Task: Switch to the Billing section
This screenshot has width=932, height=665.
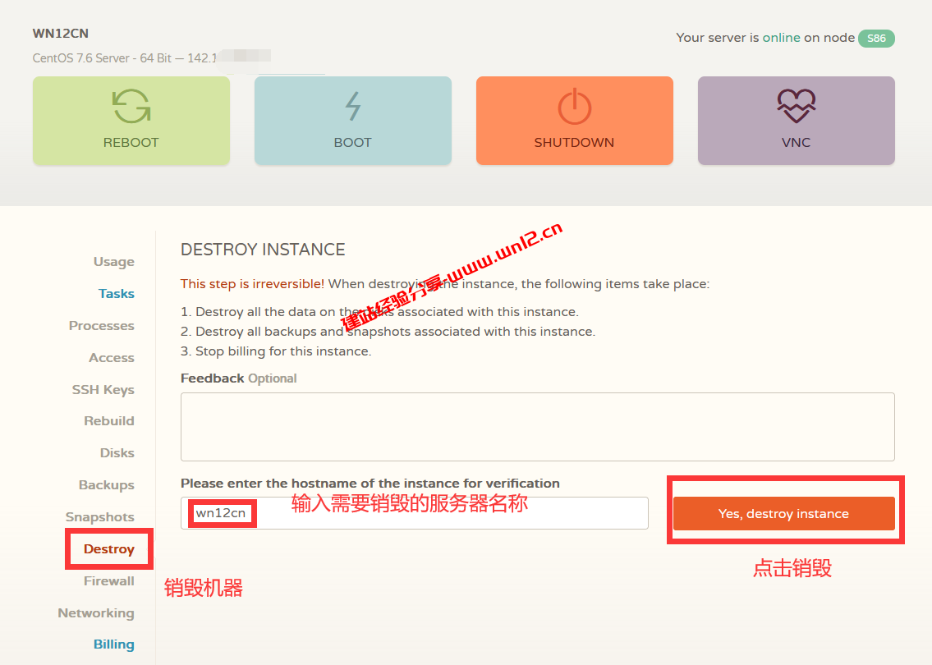Action: tap(114, 644)
